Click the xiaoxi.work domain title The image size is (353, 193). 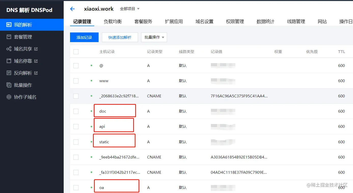tap(99, 9)
